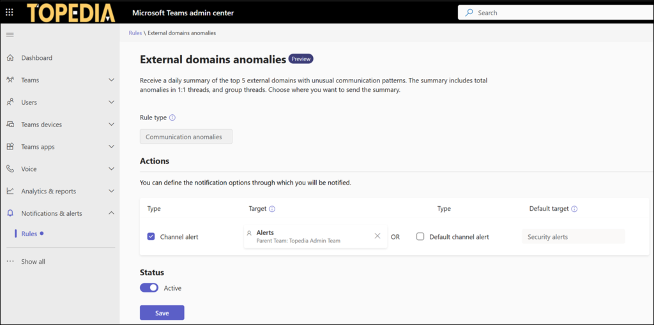
Task: Click the Communication anomalies rule type field
Action: [x=186, y=137]
